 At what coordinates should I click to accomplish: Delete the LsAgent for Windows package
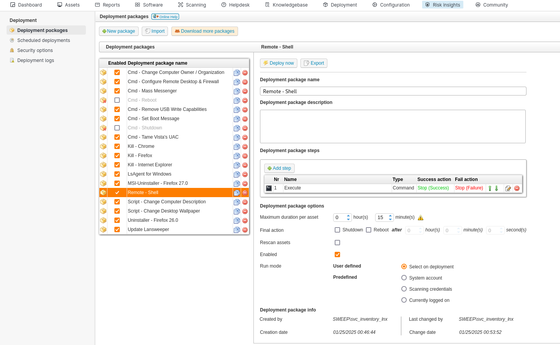click(245, 174)
